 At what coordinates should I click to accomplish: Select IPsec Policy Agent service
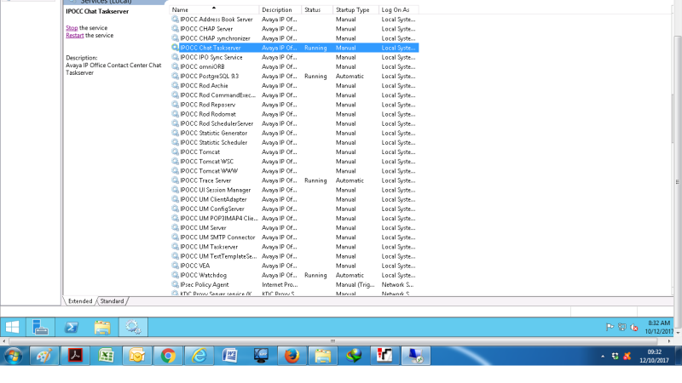294,285
